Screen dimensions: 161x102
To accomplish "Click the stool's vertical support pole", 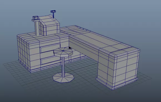I will 64,67.
